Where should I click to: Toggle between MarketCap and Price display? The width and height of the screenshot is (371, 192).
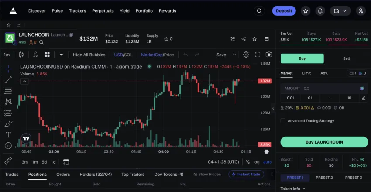(157, 55)
